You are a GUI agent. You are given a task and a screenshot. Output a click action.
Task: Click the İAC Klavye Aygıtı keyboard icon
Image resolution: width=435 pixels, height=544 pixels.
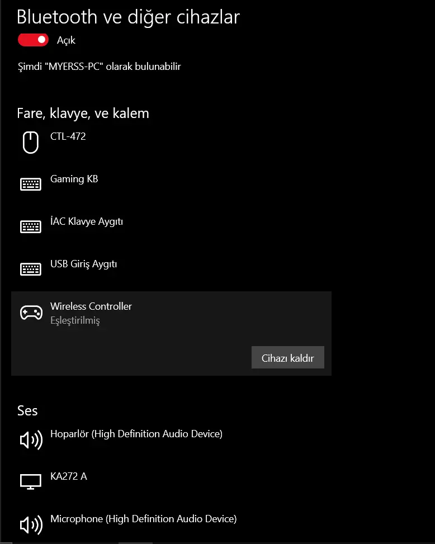tap(31, 227)
